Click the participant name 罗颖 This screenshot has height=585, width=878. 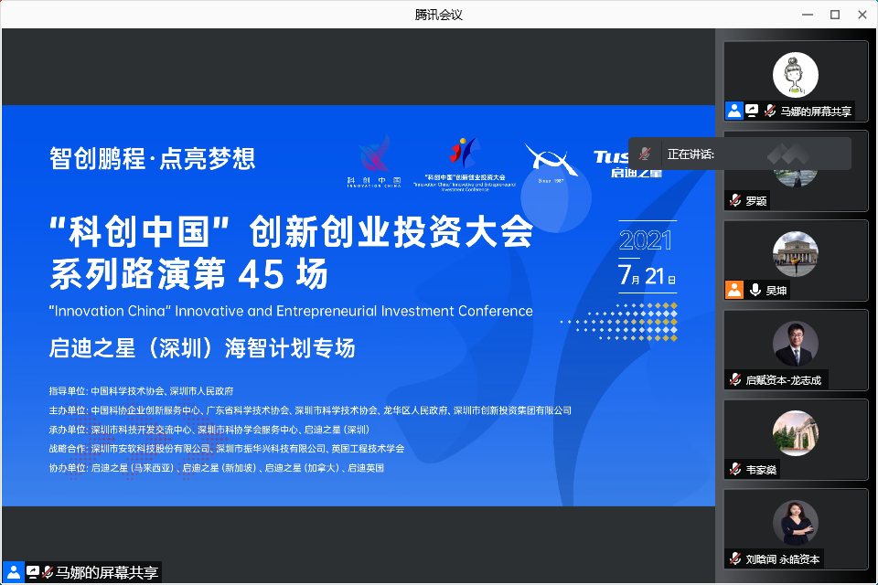point(756,201)
